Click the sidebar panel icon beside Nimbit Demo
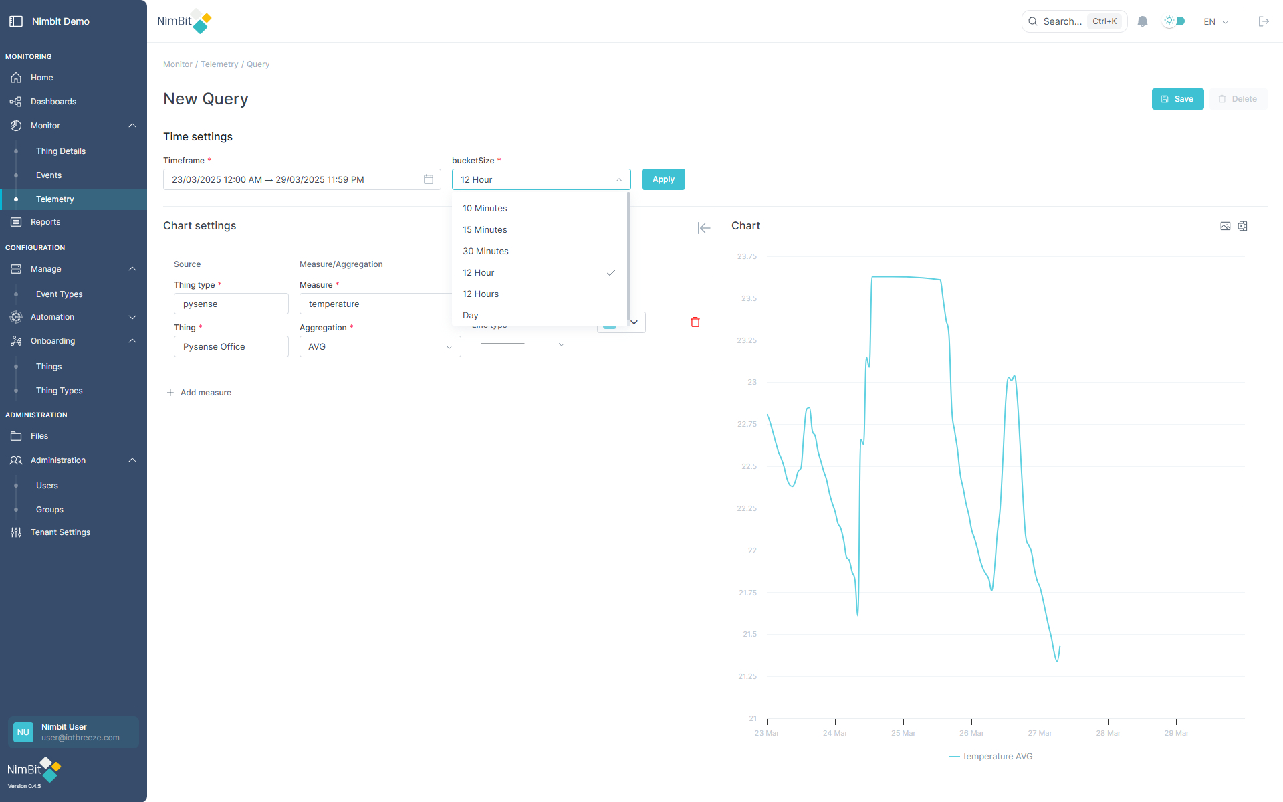This screenshot has width=1283, height=802. (16, 21)
